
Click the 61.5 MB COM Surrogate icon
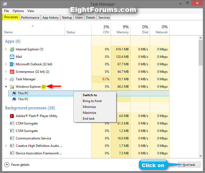12,123
